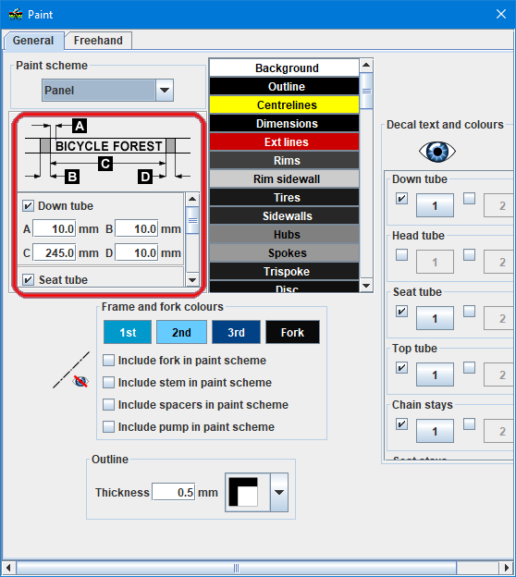
Task: Click the outline Thickness input field
Action: (x=174, y=492)
